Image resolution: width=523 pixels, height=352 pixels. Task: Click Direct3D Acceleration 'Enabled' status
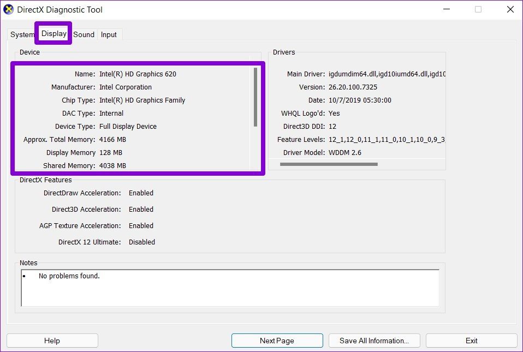point(141,210)
